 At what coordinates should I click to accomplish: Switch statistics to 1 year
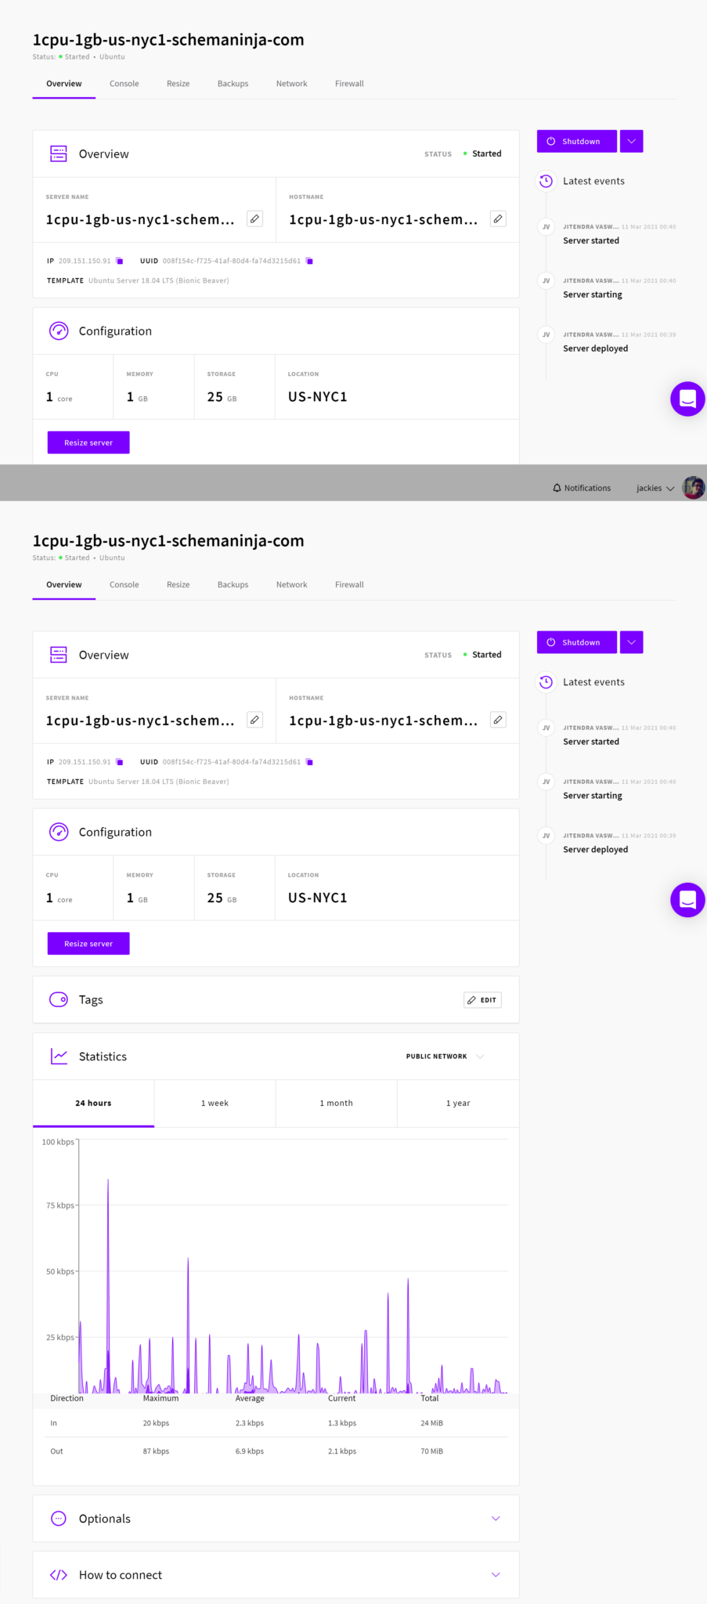coord(458,1104)
